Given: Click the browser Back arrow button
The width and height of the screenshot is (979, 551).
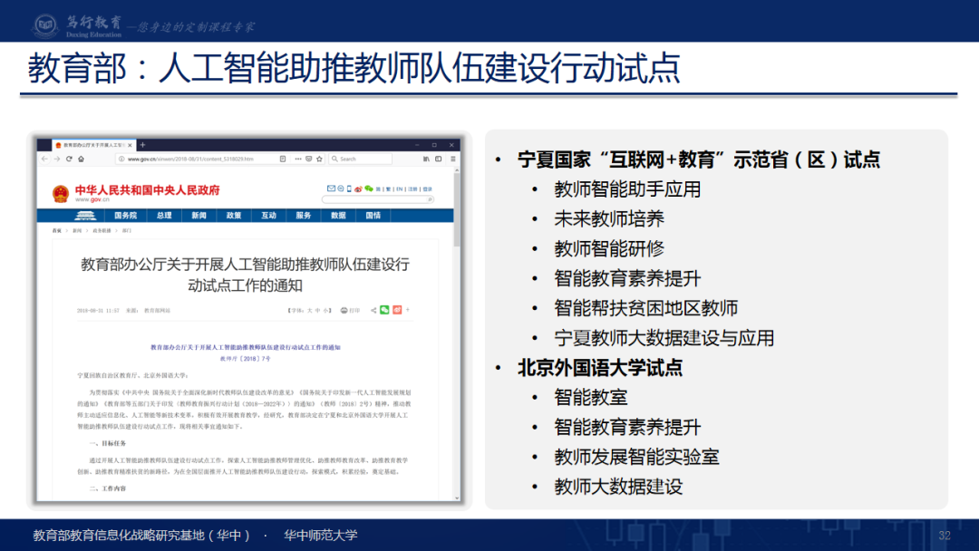Looking at the screenshot, I should (44, 159).
